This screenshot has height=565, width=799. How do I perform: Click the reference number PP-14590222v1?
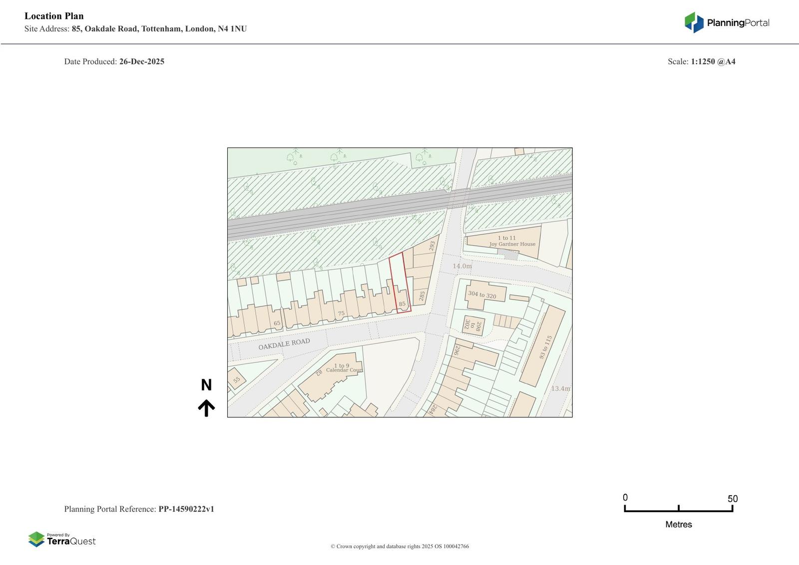point(186,509)
